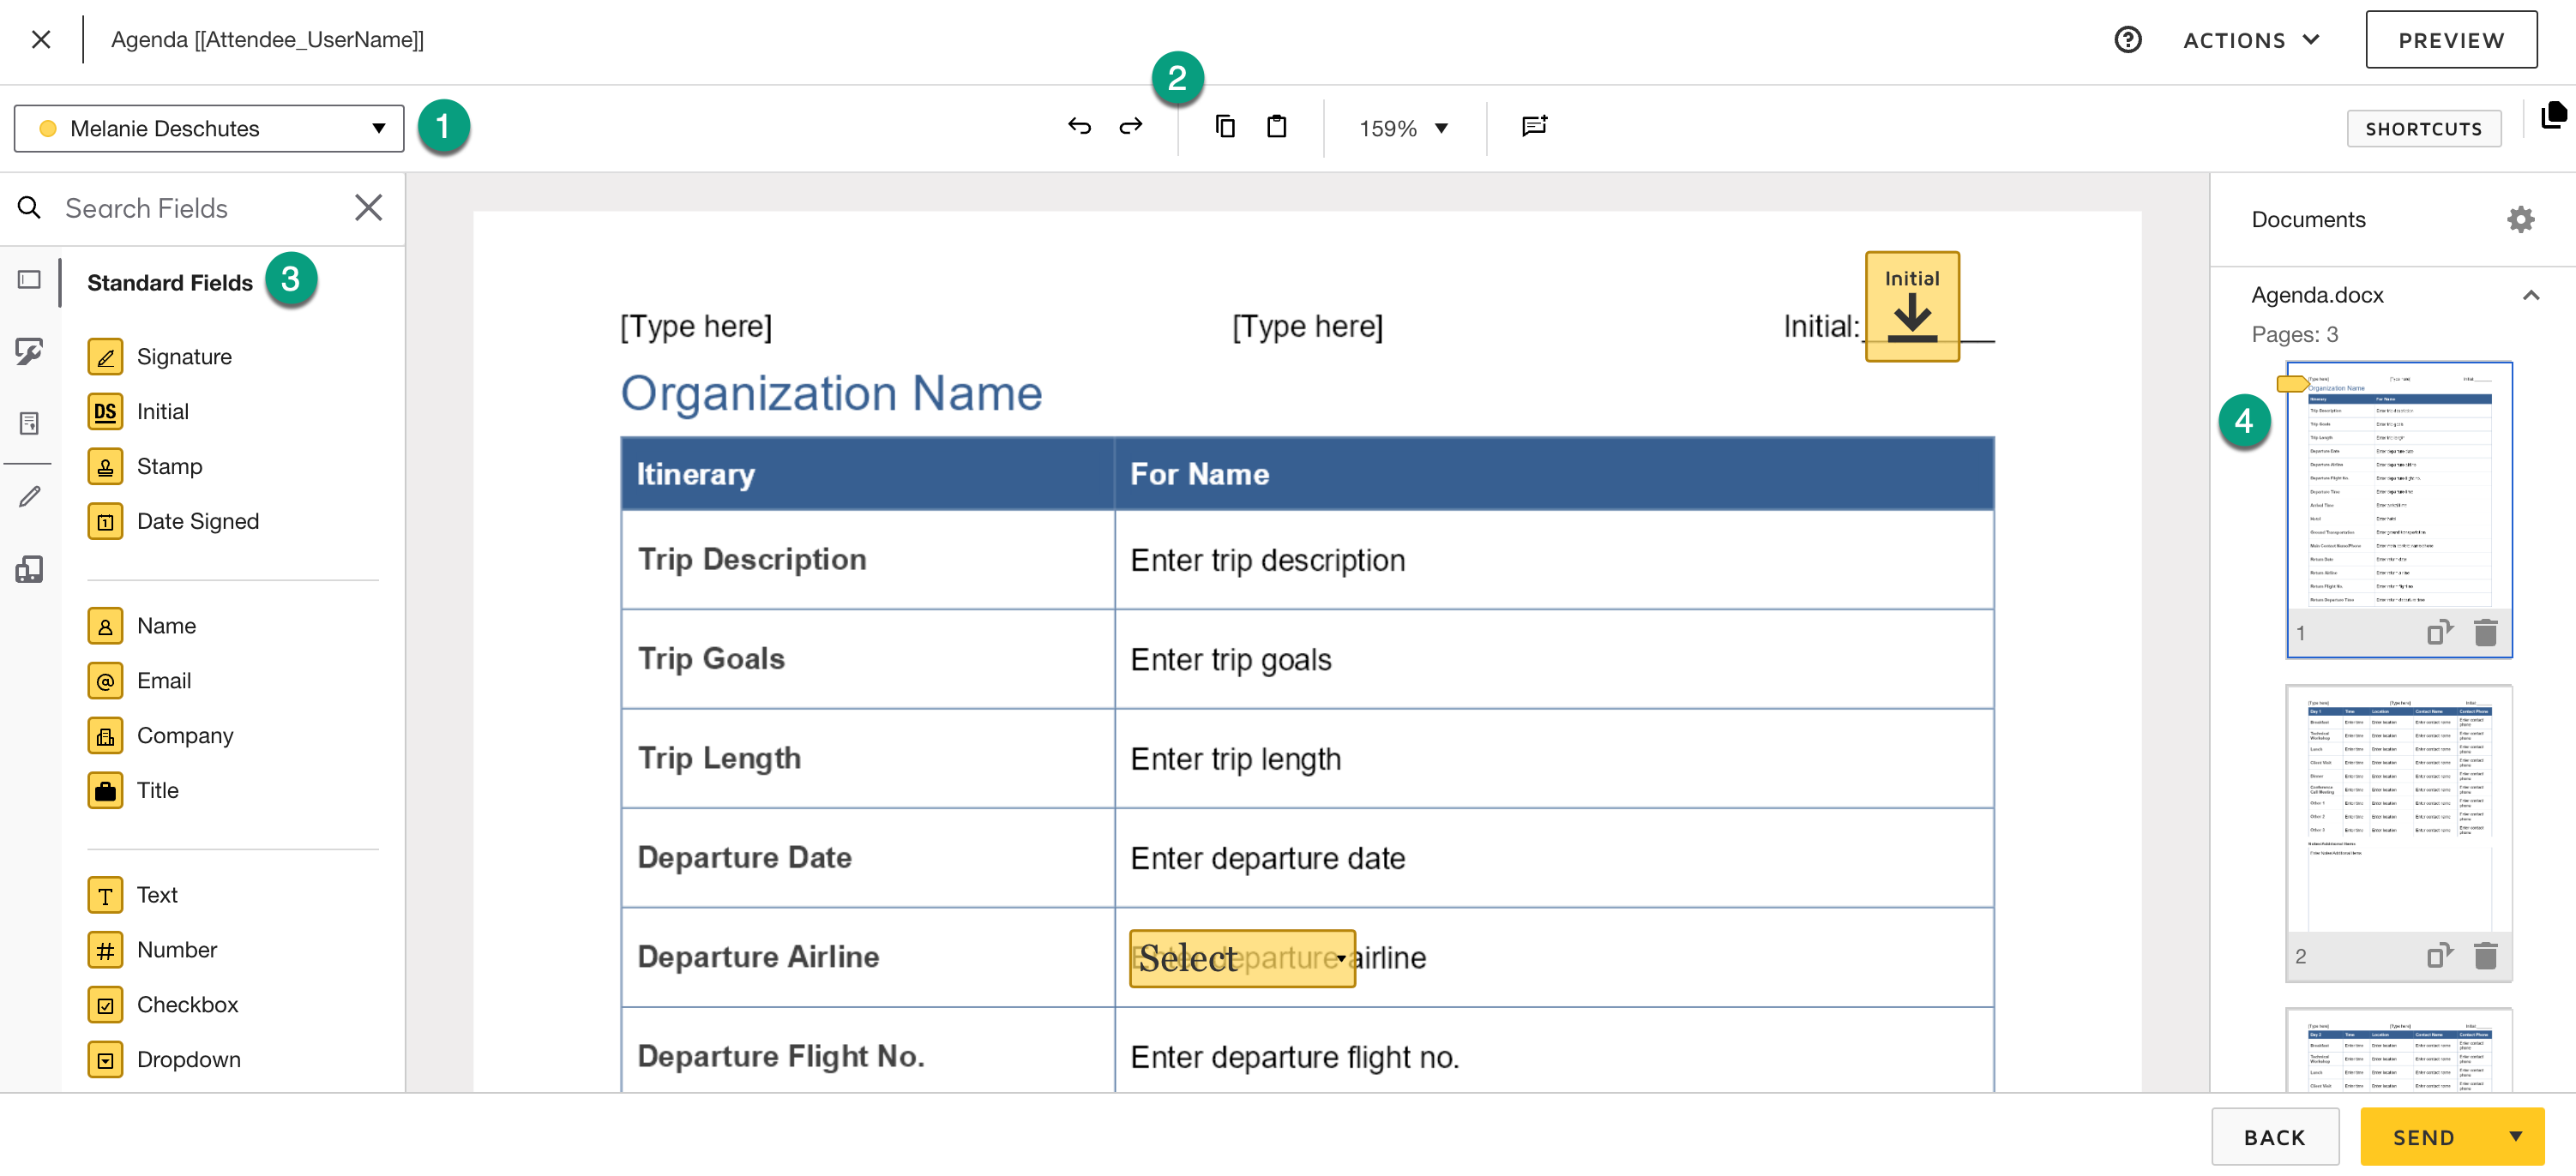Select the Signature standard field
This screenshot has width=2576, height=1176.
[x=184, y=357]
